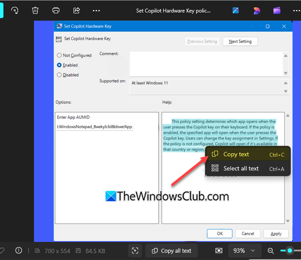Adjust the zoom slider handle
Viewport: 301px width, 260px height.
[x=290, y=251]
